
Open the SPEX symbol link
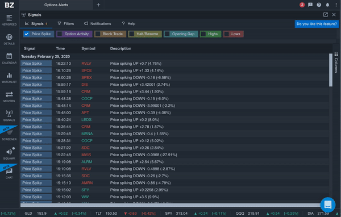tap(86, 77)
